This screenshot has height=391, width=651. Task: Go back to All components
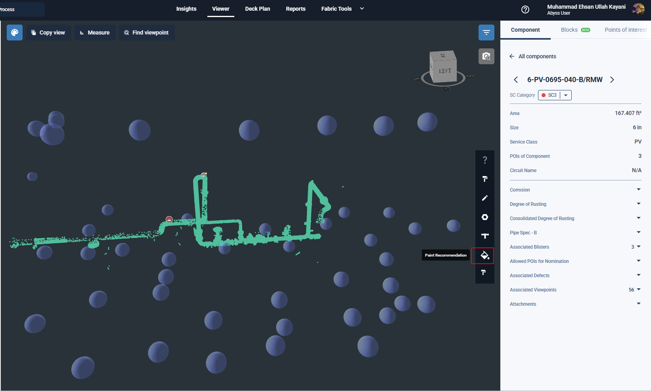click(533, 56)
